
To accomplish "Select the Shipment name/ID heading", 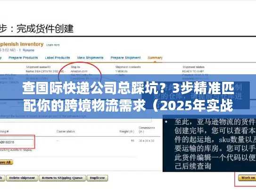I will [x=38, y=67].
